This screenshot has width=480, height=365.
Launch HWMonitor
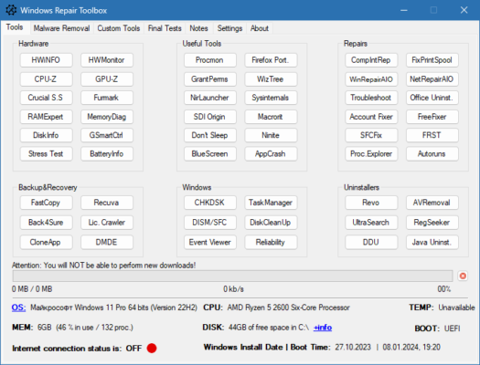(107, 60)
